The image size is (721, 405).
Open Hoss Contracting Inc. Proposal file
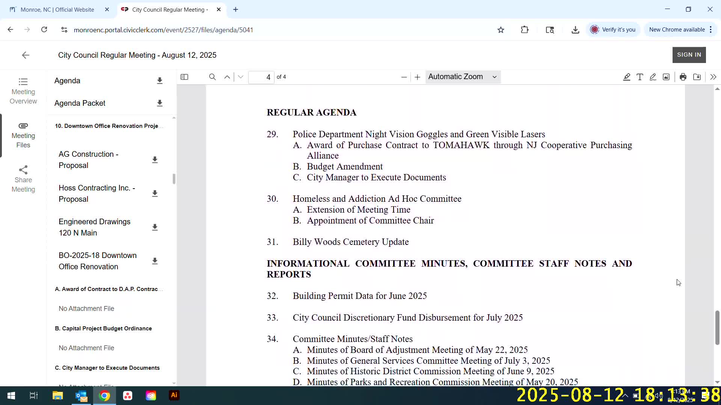coord(97,193)
